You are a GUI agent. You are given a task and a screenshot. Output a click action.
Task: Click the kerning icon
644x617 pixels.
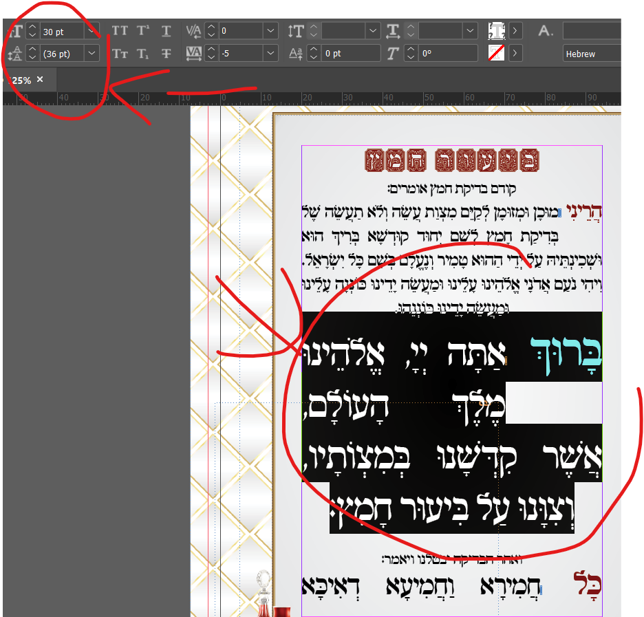coord(193,31)
